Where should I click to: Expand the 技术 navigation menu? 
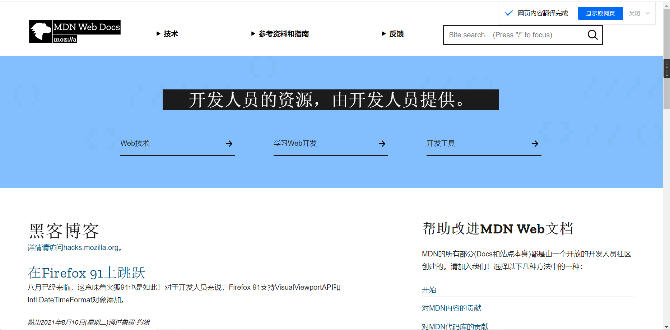point(170,33)
